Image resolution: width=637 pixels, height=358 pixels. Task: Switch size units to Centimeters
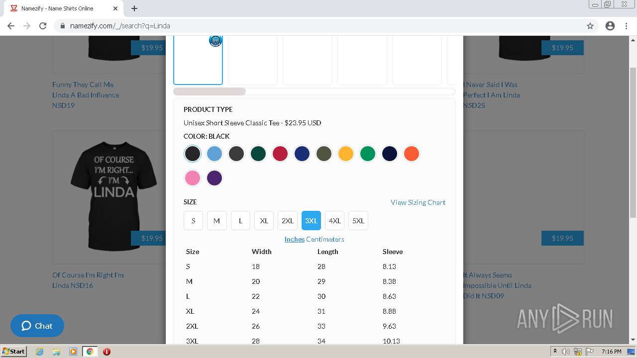tap(325, 239)
